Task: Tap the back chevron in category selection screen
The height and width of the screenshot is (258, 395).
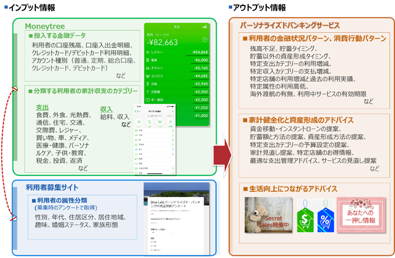Action: coord(135,111)
